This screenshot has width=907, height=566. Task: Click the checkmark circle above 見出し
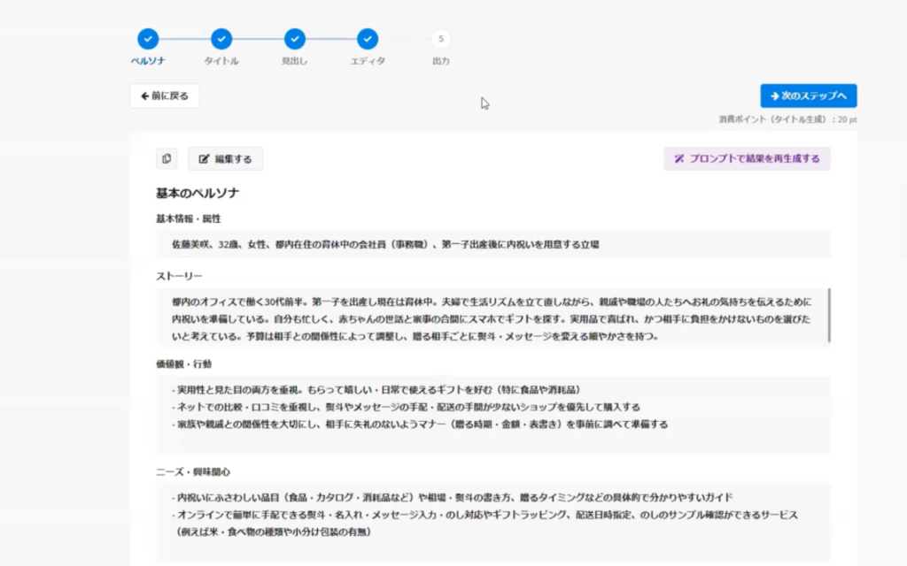point(295,39)
